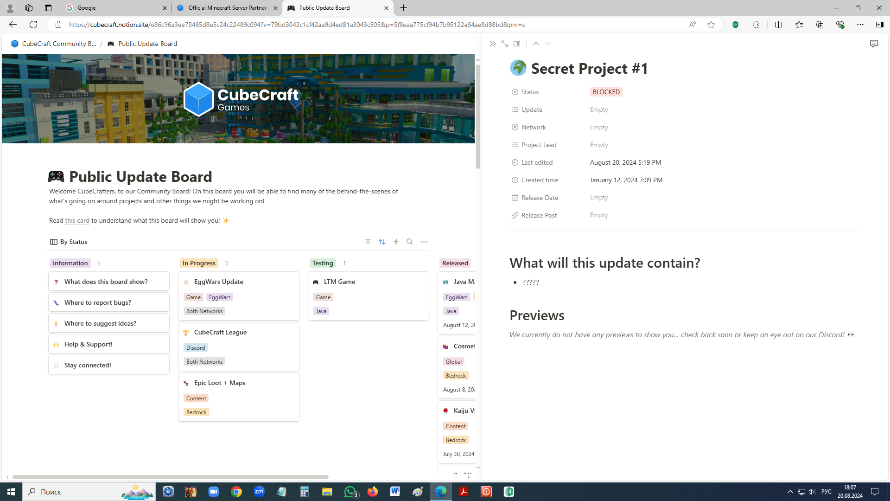This screenshot has height=501, width=890.
Task: Open the Help & Support card
Action: 109,344
